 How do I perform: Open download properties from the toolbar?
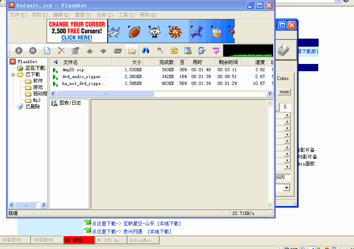[x=76, y=51]
